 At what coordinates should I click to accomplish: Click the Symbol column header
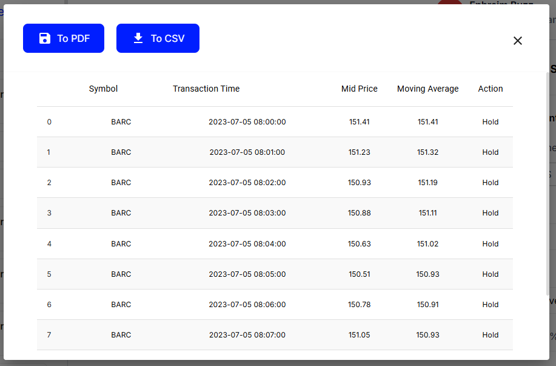[103, 89]
